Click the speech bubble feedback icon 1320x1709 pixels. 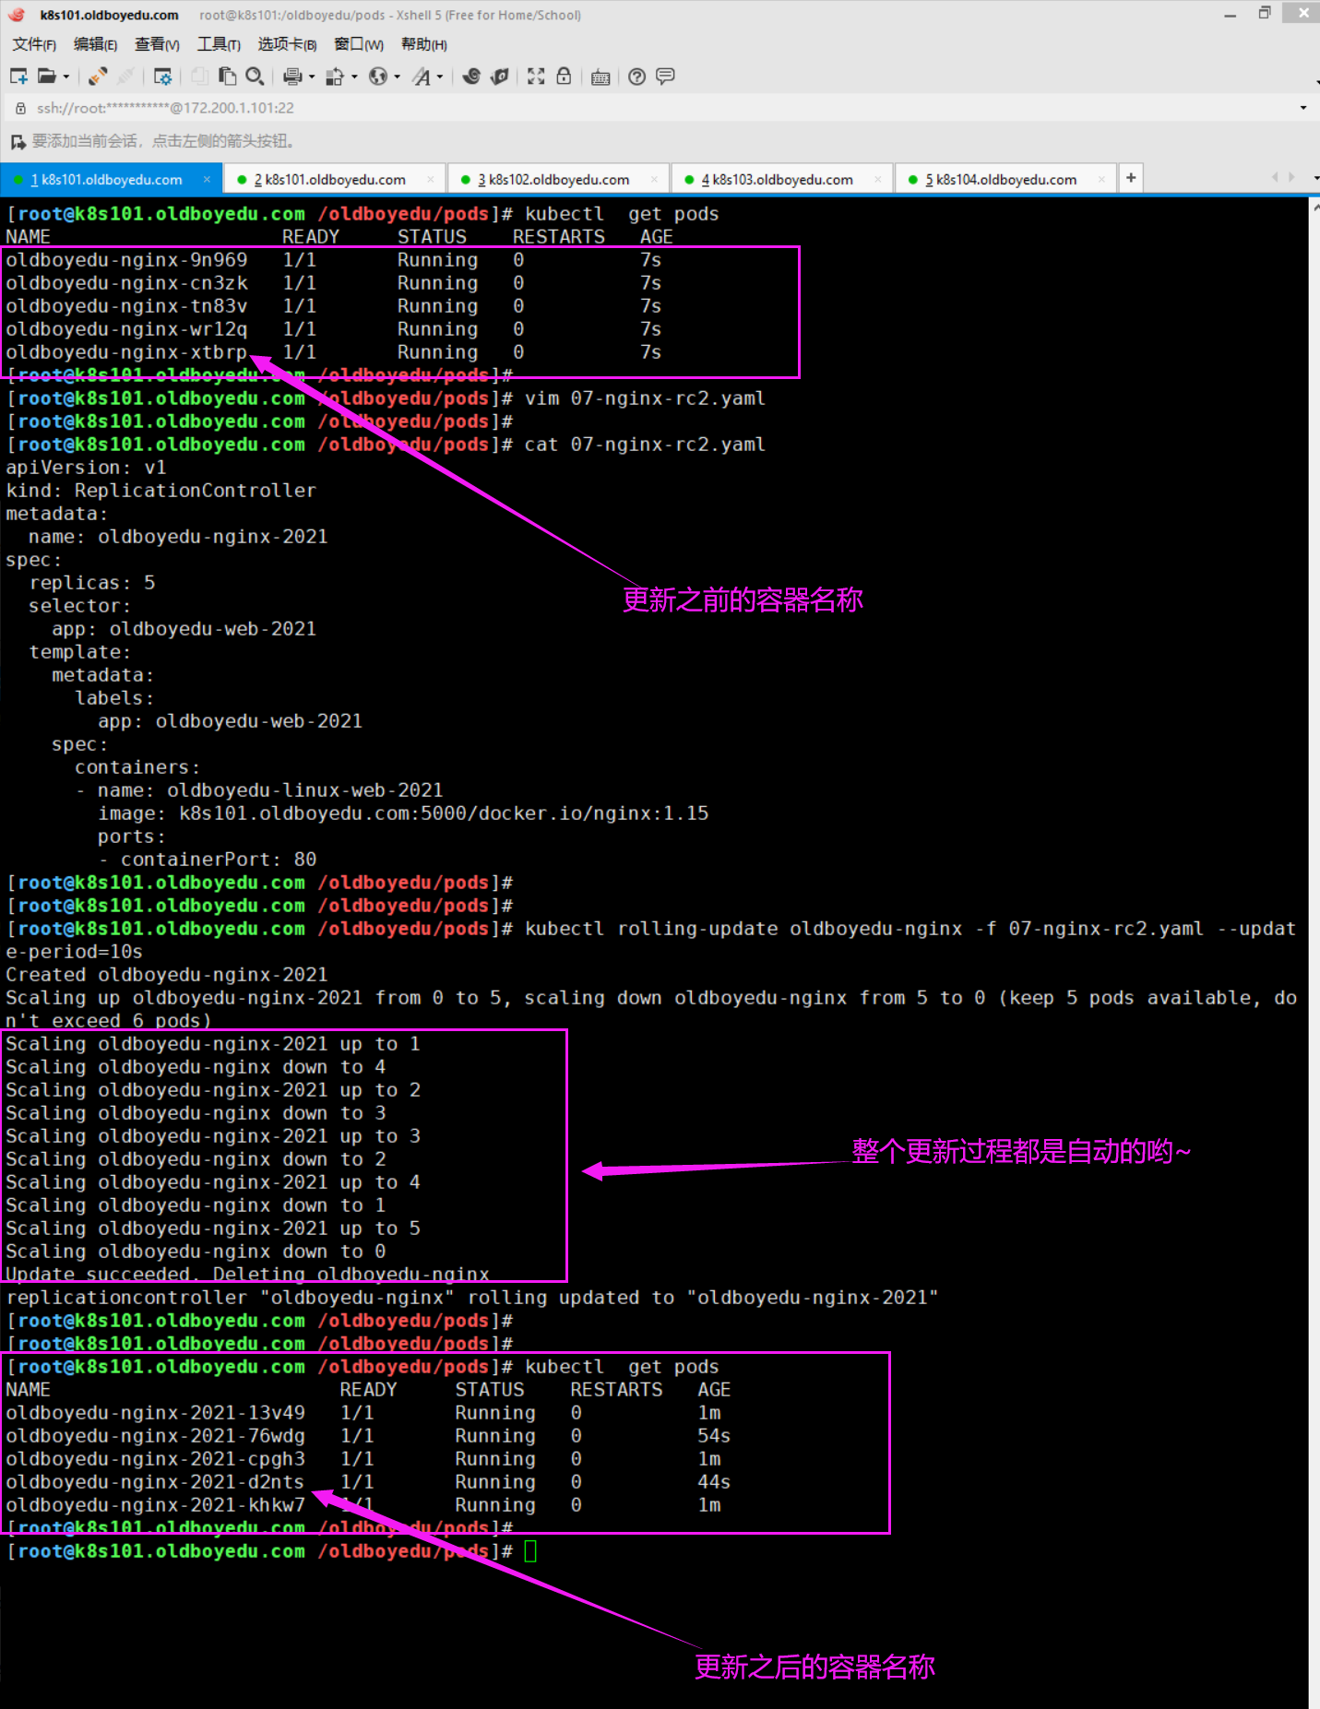[665, 77]
